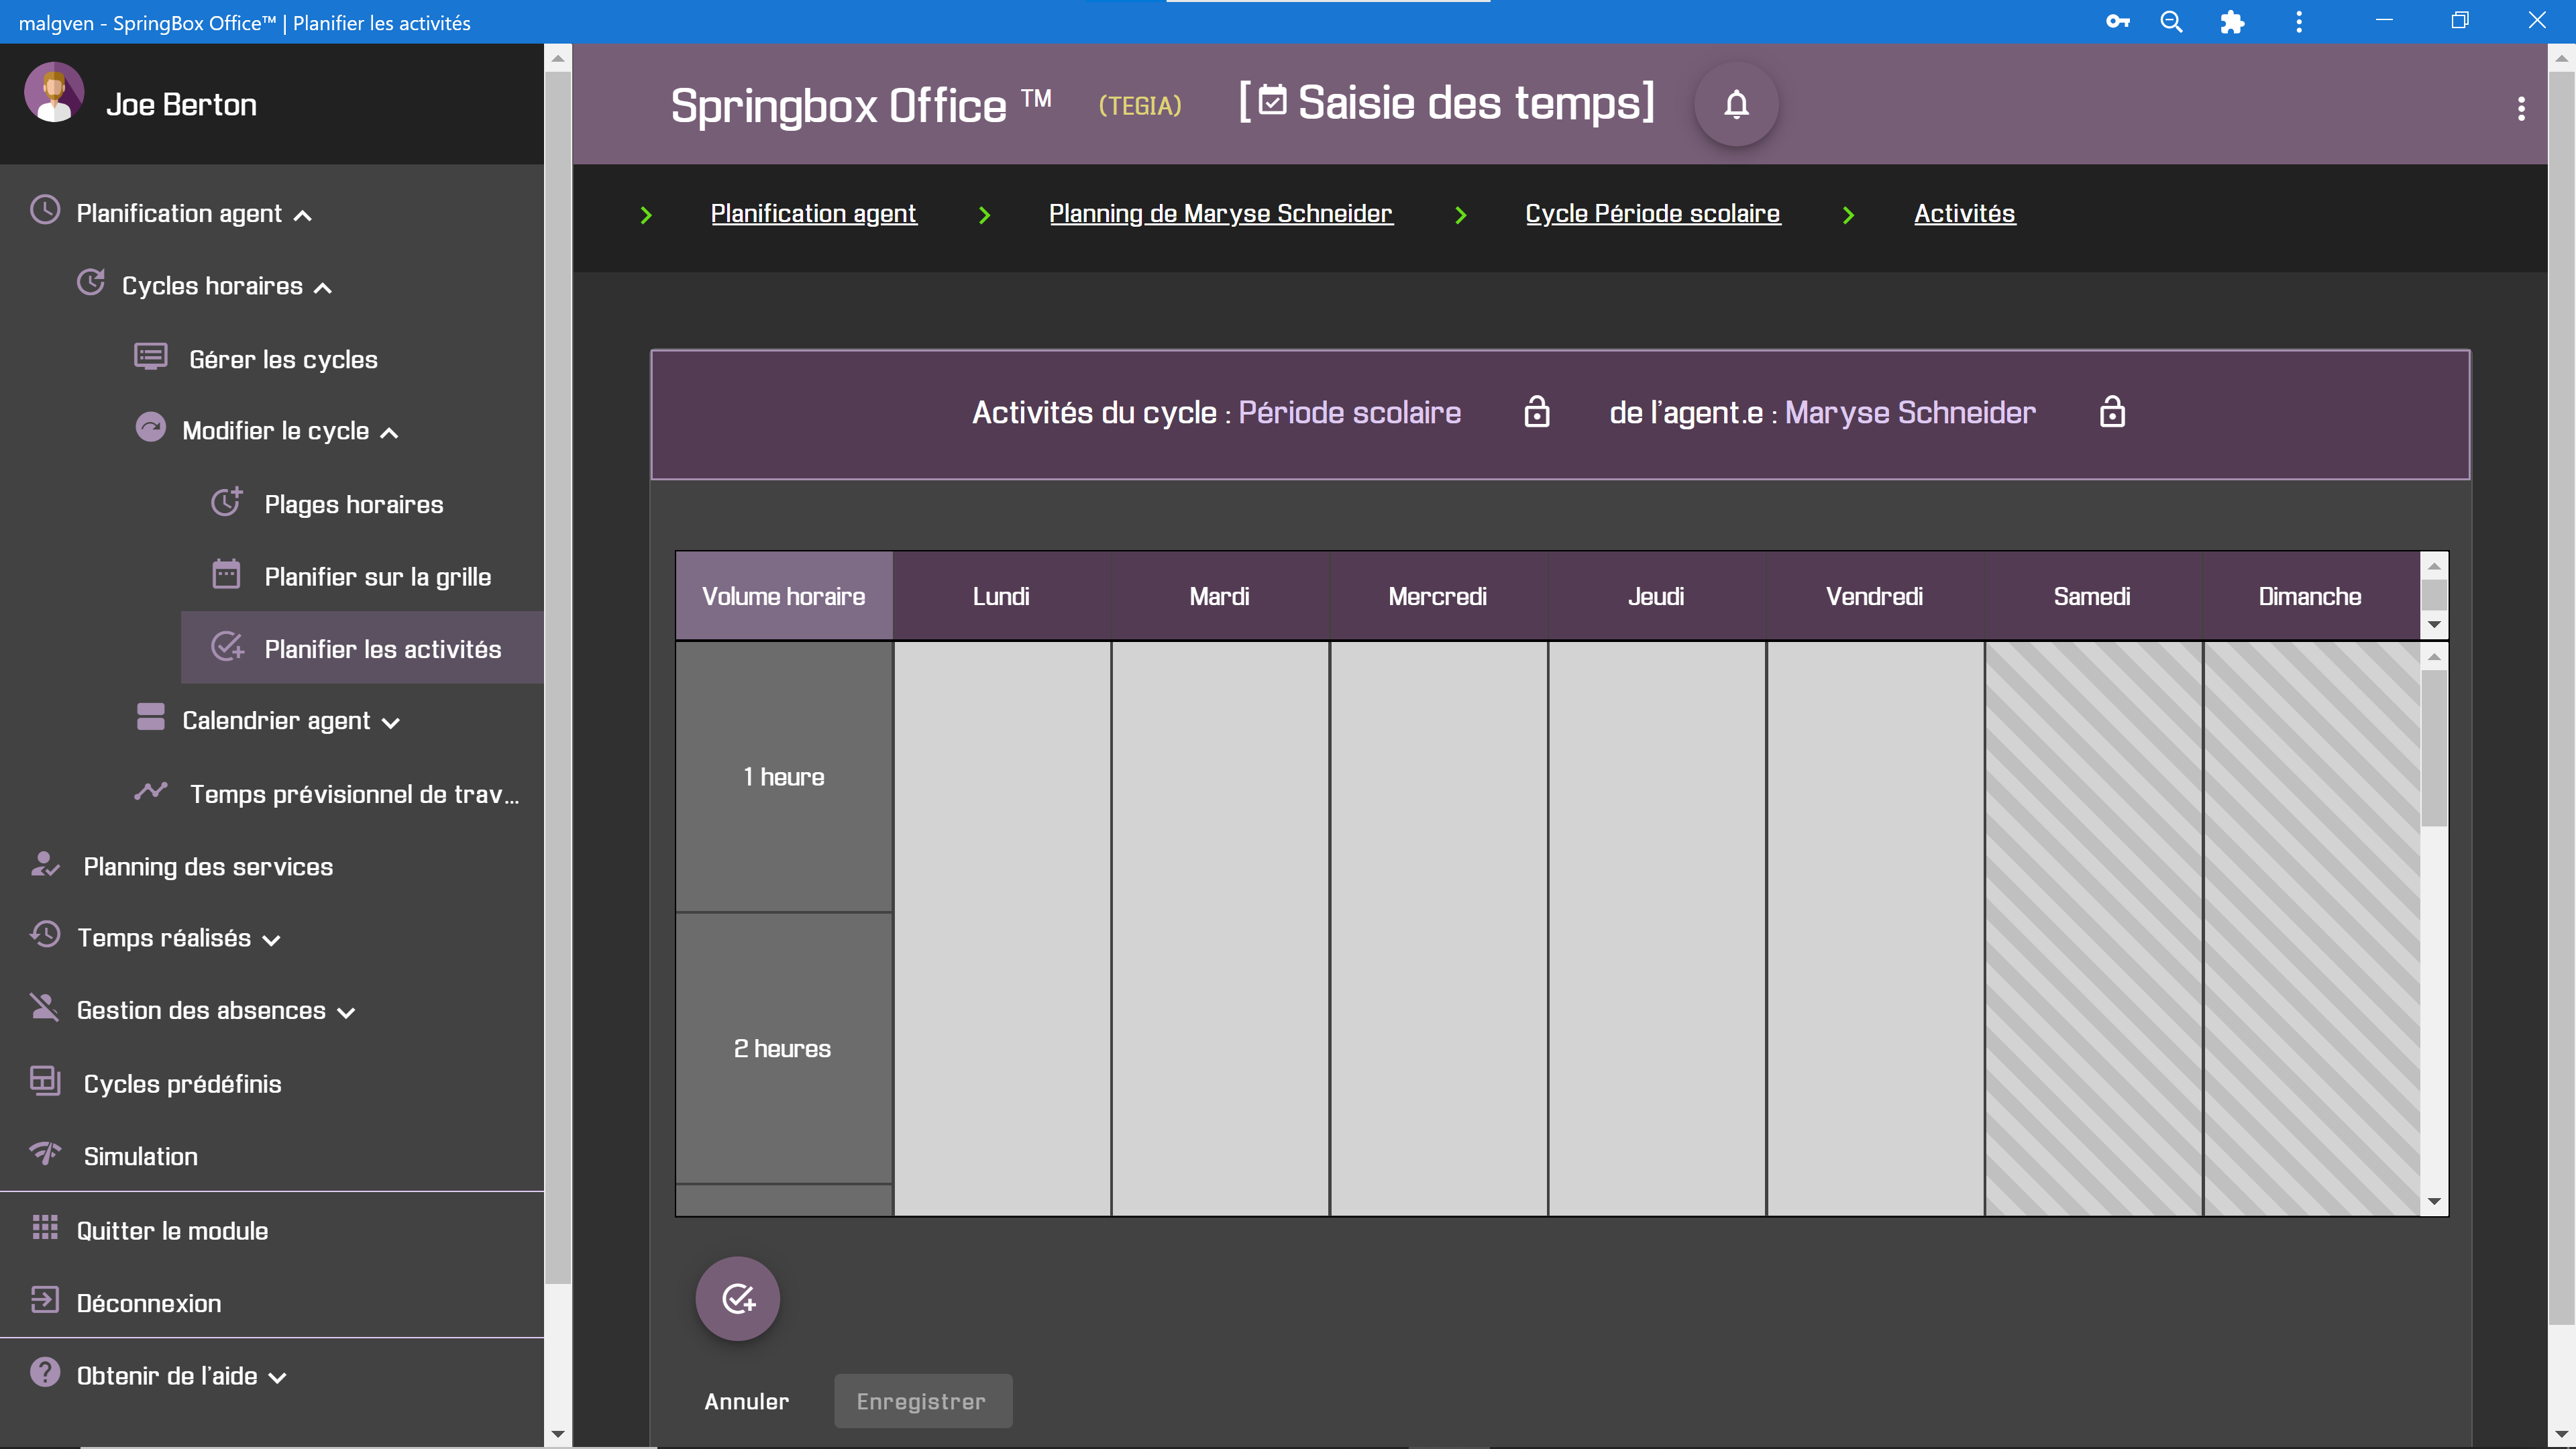The height and width of the screenshot is (1449, 2576).
Task: Select Planifier les activités menu item
Action: 362,648
